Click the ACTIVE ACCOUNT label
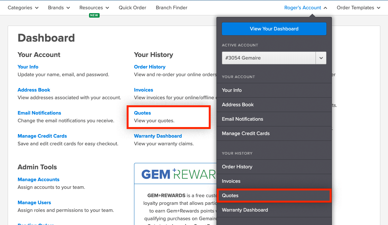Image resolution: width=388 pixels, height=225 pixels. 240,45
